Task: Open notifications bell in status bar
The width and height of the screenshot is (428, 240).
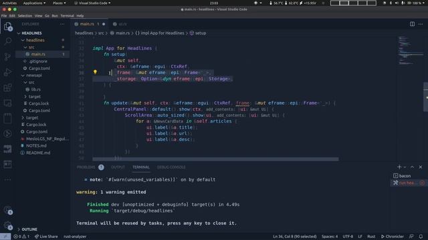Action: click(x=421, y=237)
